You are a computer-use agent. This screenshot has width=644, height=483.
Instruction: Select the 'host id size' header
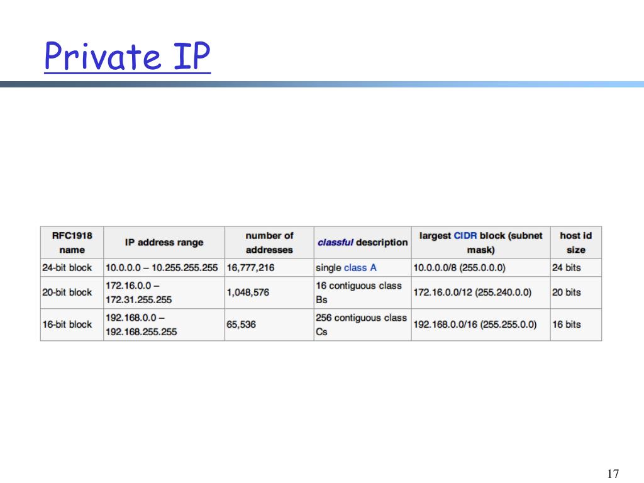(x=576, y=242)
